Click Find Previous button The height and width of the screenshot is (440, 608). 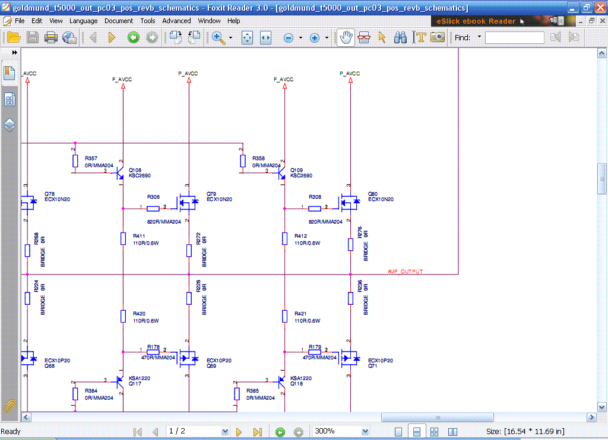[555, 37]
